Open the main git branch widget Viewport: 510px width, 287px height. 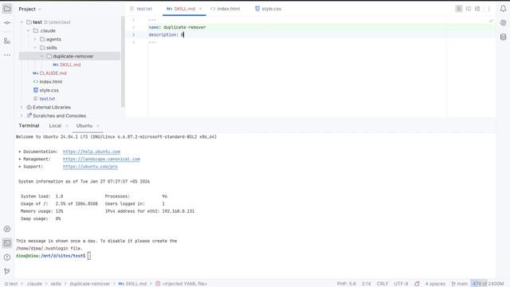click(459, 284)
